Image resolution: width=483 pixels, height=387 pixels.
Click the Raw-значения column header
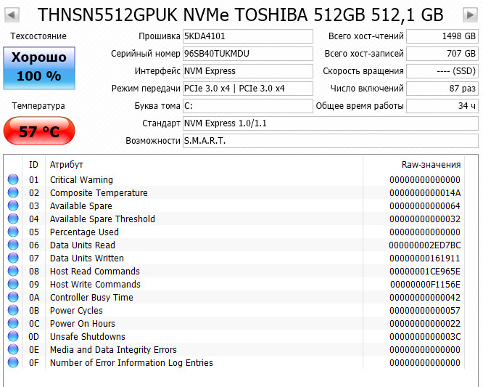click(431, 165)
